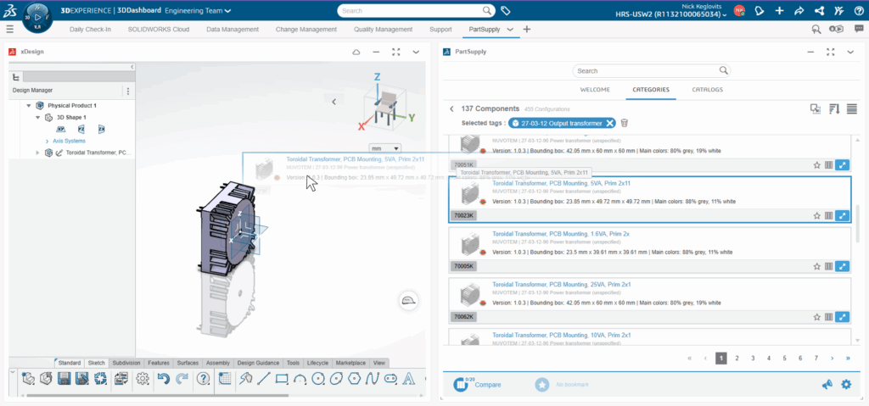Go back with chevron beside 137 Components

(x=451, y=109)
